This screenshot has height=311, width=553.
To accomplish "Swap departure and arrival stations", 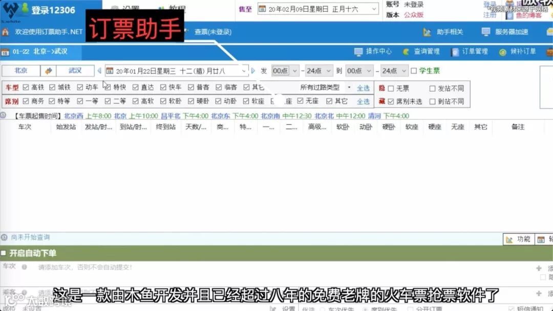I will [x=48, y=71].
